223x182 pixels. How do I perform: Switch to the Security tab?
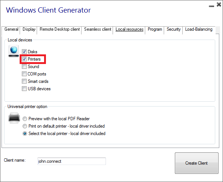(x=173, y=30)
